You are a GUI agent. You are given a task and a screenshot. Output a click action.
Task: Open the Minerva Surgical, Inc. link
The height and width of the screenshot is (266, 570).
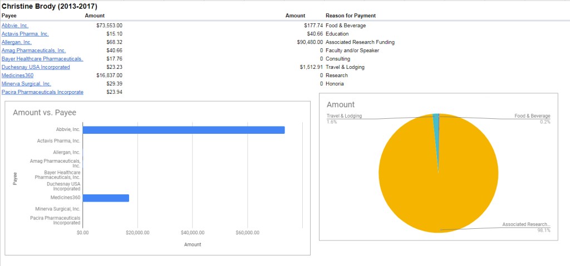tap(27, 84)
